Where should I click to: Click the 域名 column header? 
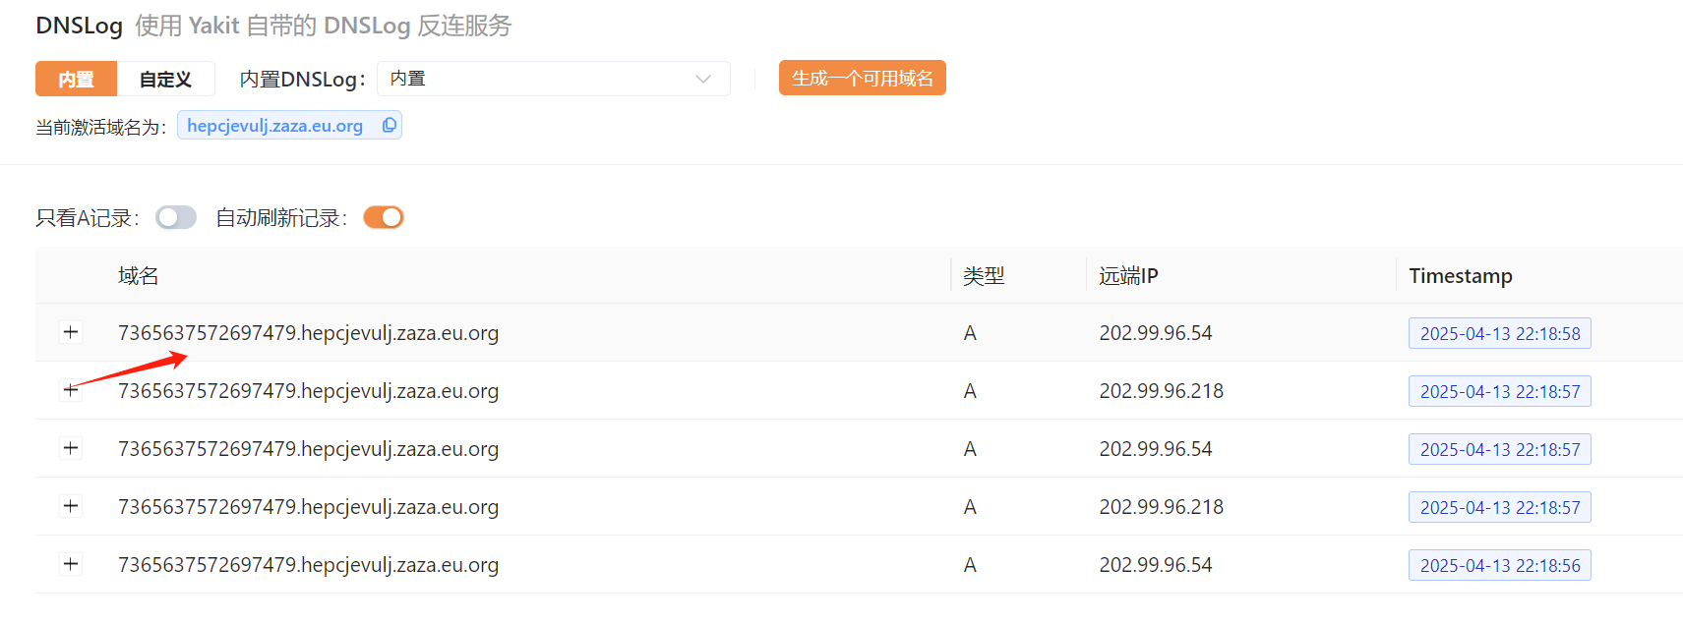pos(138,276)
